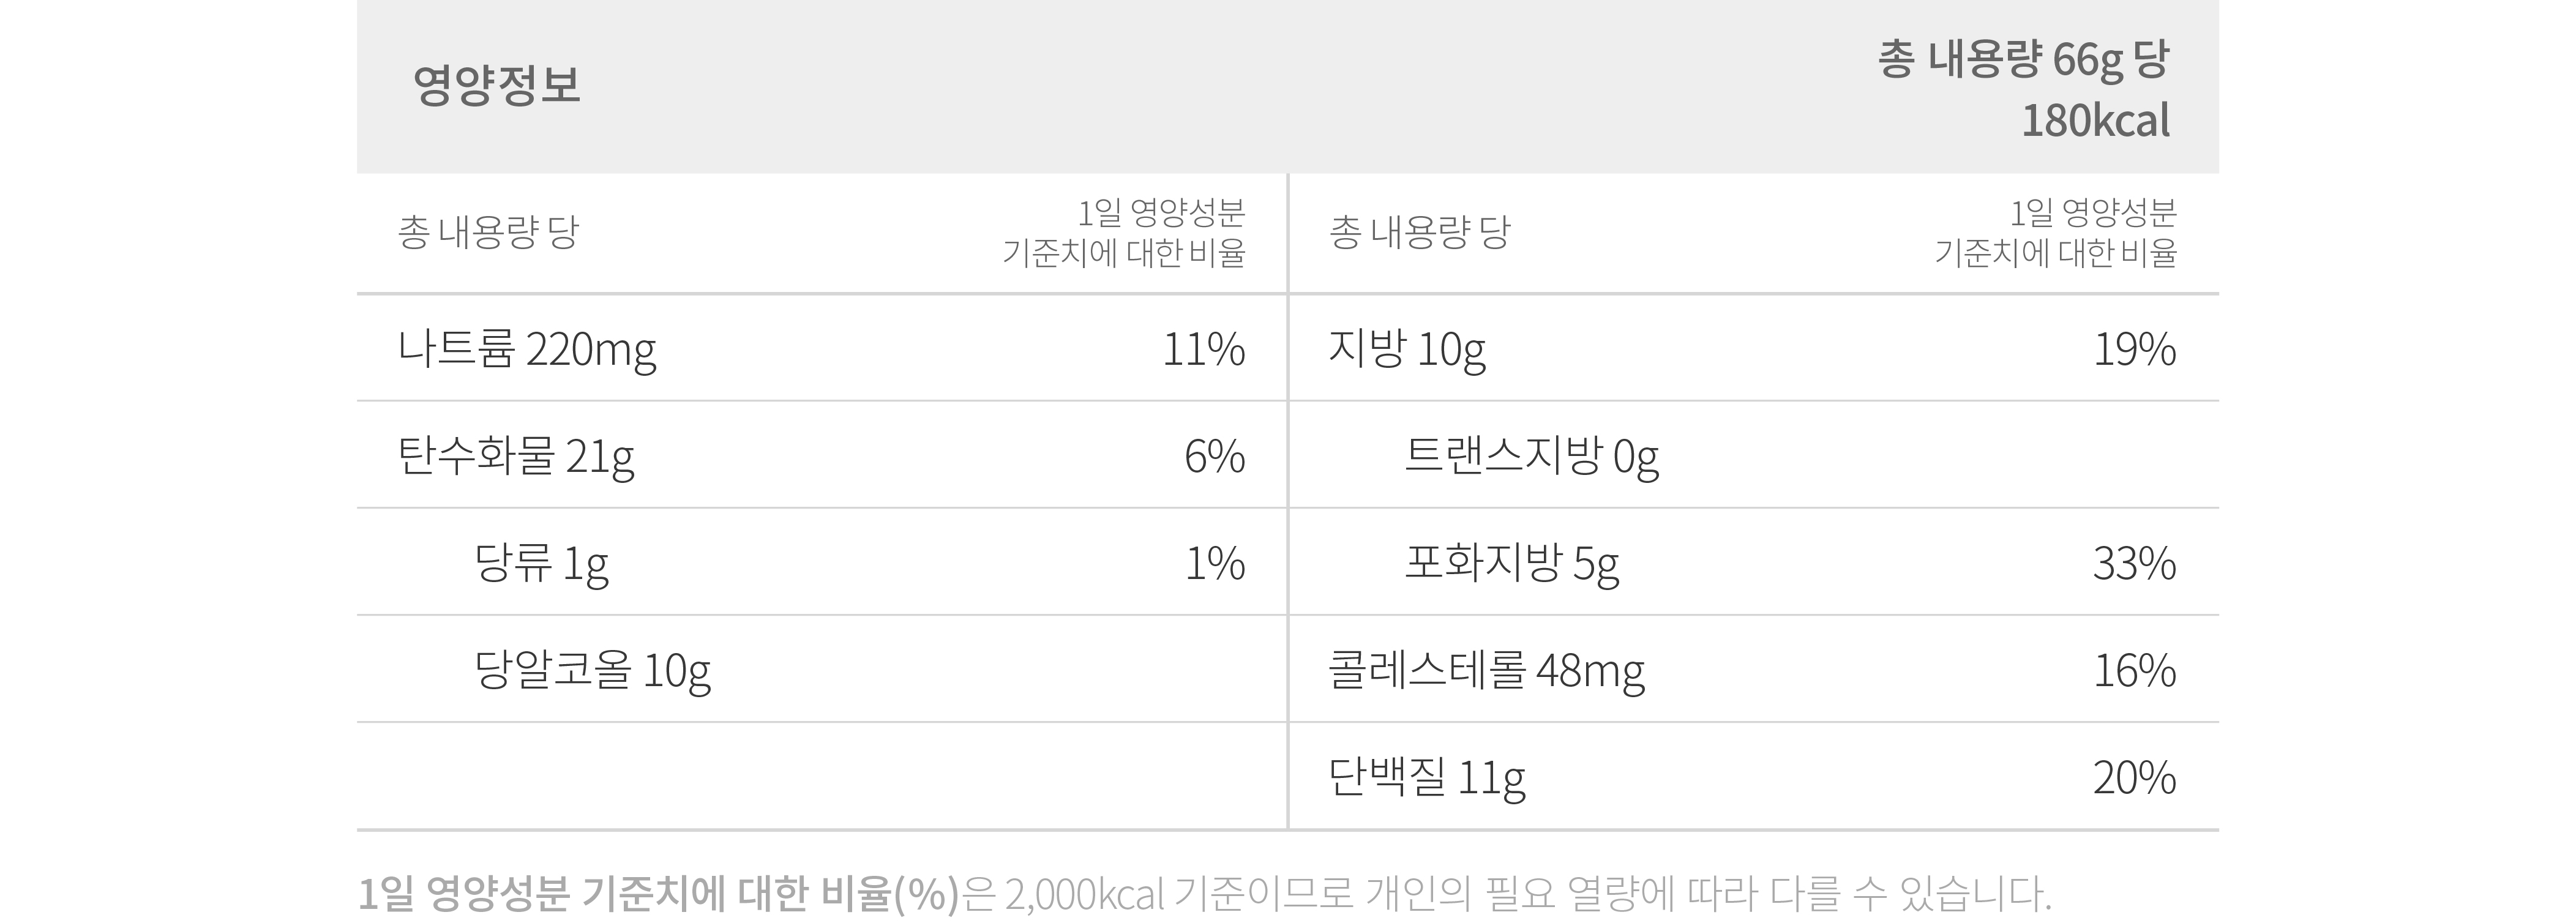Click the 19% fat percentage
2576x923 pixels.
(x=2135, y=349)
